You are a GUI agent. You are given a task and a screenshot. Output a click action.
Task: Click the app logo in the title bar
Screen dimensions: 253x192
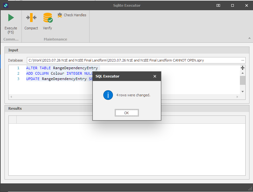[5, 5]
